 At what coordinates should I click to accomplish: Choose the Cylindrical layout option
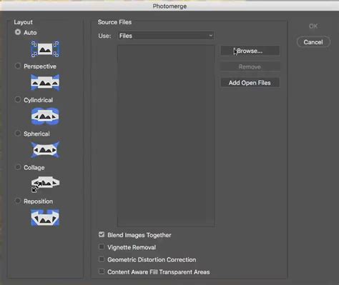[x=18, y=99]
